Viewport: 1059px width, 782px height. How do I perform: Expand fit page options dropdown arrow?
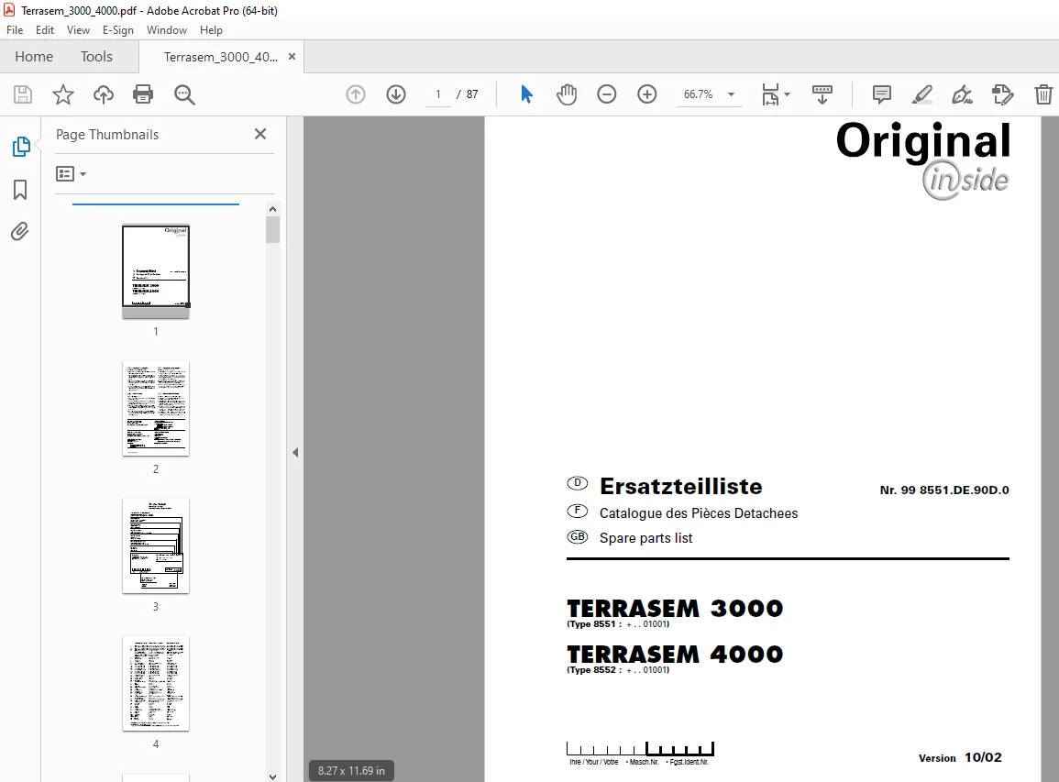[x=787, y=94]
